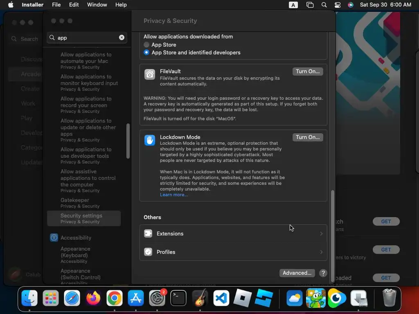419x314 pixels.
Task: Turn on FileVault
Action: point(308,71)
